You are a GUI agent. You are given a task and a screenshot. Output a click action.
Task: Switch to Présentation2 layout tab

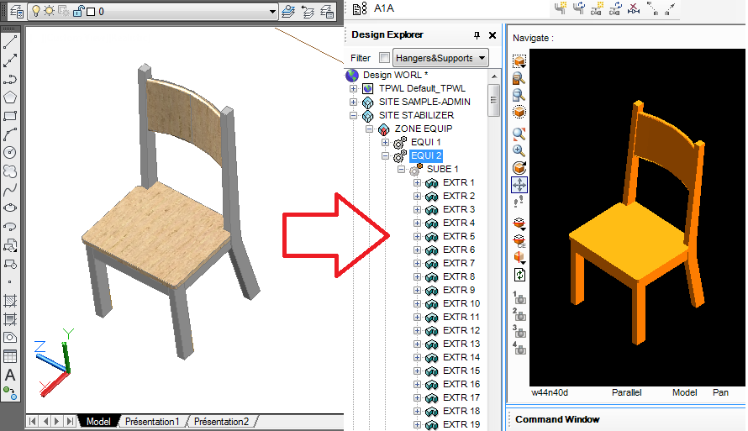[221, 422]
